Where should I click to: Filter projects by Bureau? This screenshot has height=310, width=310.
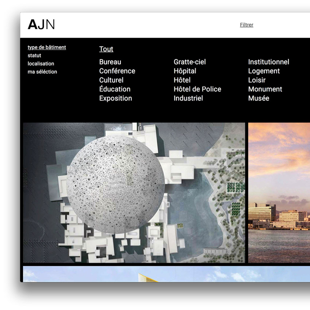pyautogui.click(x=110, y=62)
